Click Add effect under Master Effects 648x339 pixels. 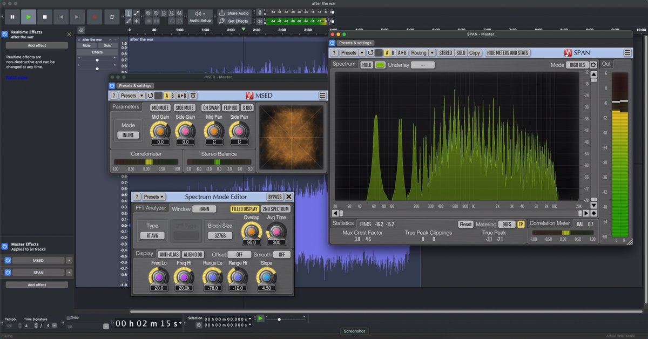(x=37, y=284)
